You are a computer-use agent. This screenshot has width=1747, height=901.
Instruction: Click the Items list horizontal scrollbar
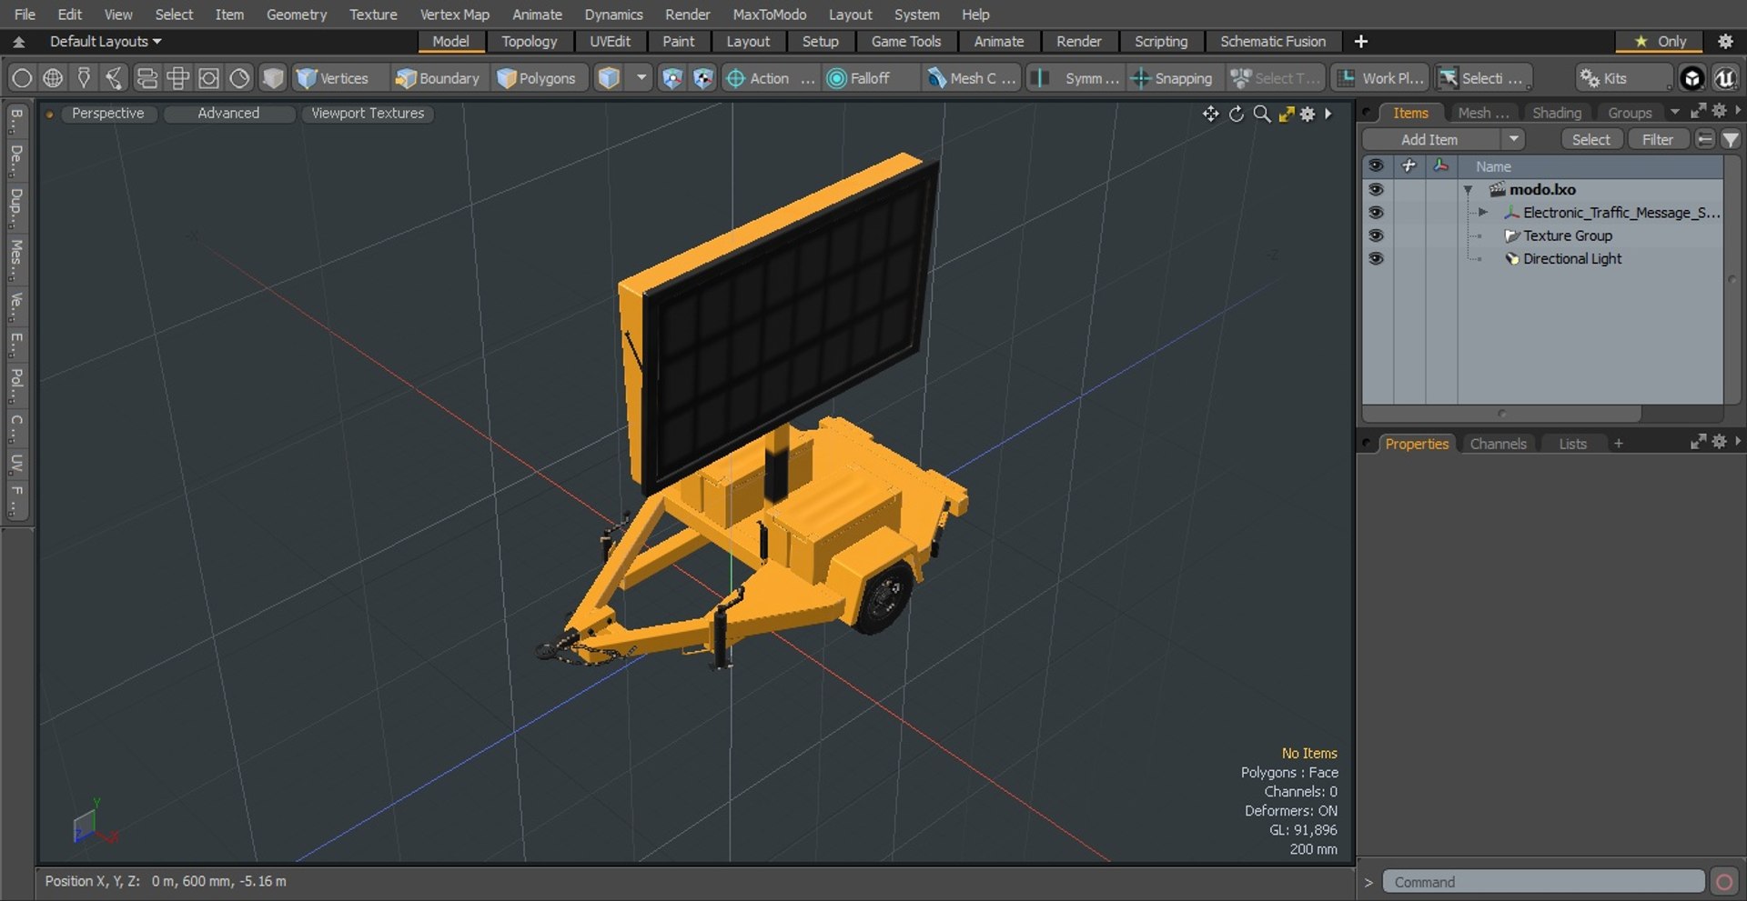(1501, 414)
